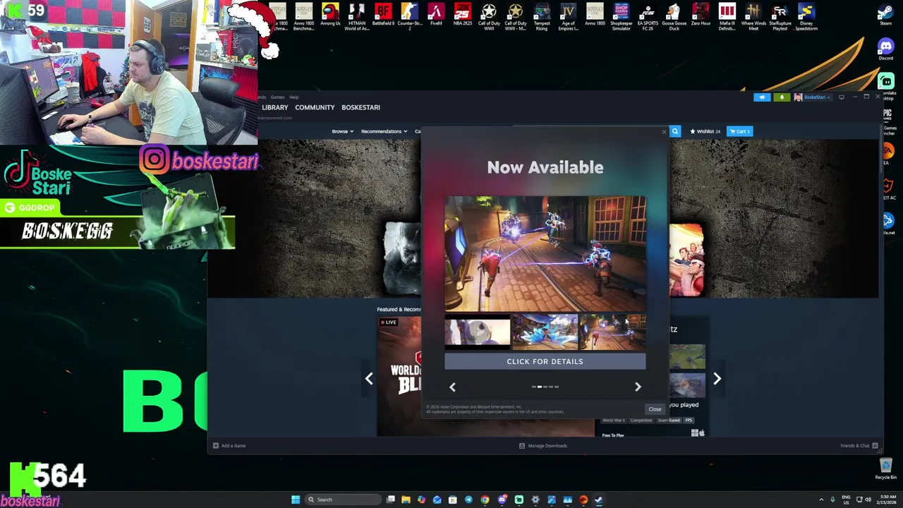Launch the NBA 2K25 desktop icon
The image size is (903, 508).
463,16
